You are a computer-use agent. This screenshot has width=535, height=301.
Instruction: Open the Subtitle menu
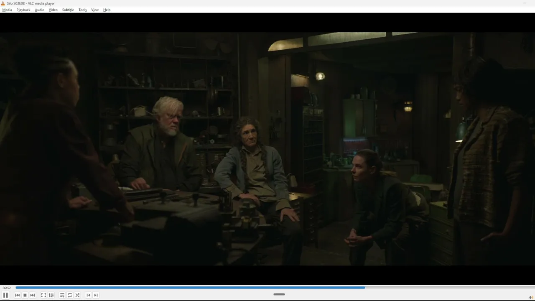tap(68, 10)
